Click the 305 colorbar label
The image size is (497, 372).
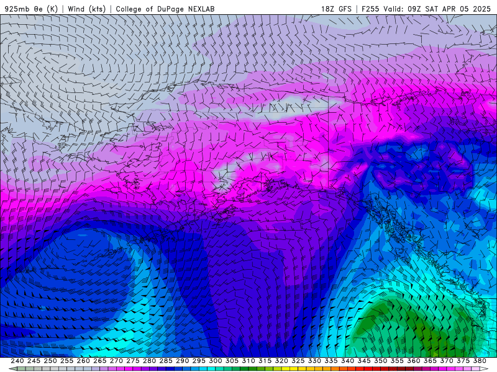coord(232,361)
